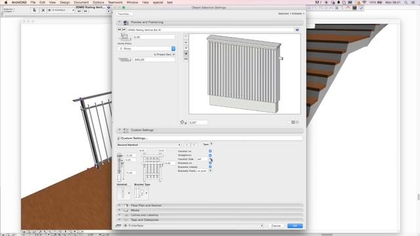
Task: Open the Options menu
Action: [x=98, y=3]
